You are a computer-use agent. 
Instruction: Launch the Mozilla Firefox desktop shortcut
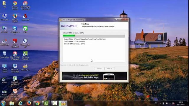click(15, 18)
